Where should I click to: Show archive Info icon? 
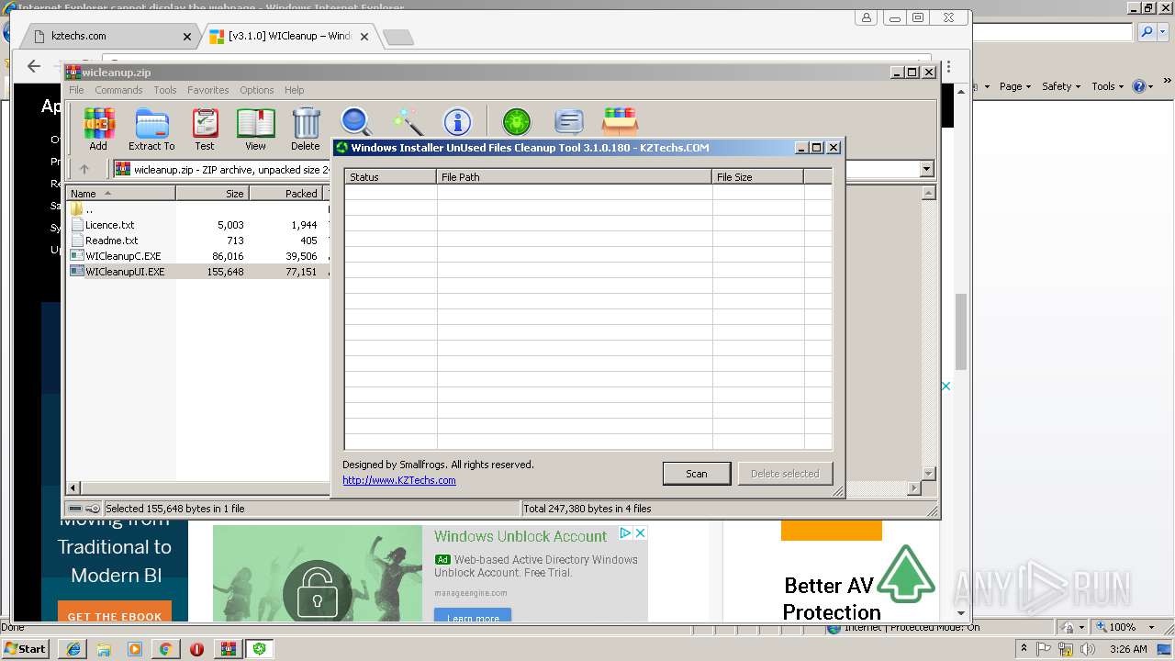click(457, 122)
